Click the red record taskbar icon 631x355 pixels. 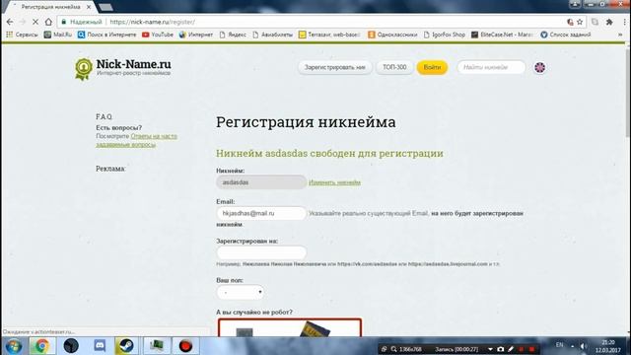tap(185, 346)
